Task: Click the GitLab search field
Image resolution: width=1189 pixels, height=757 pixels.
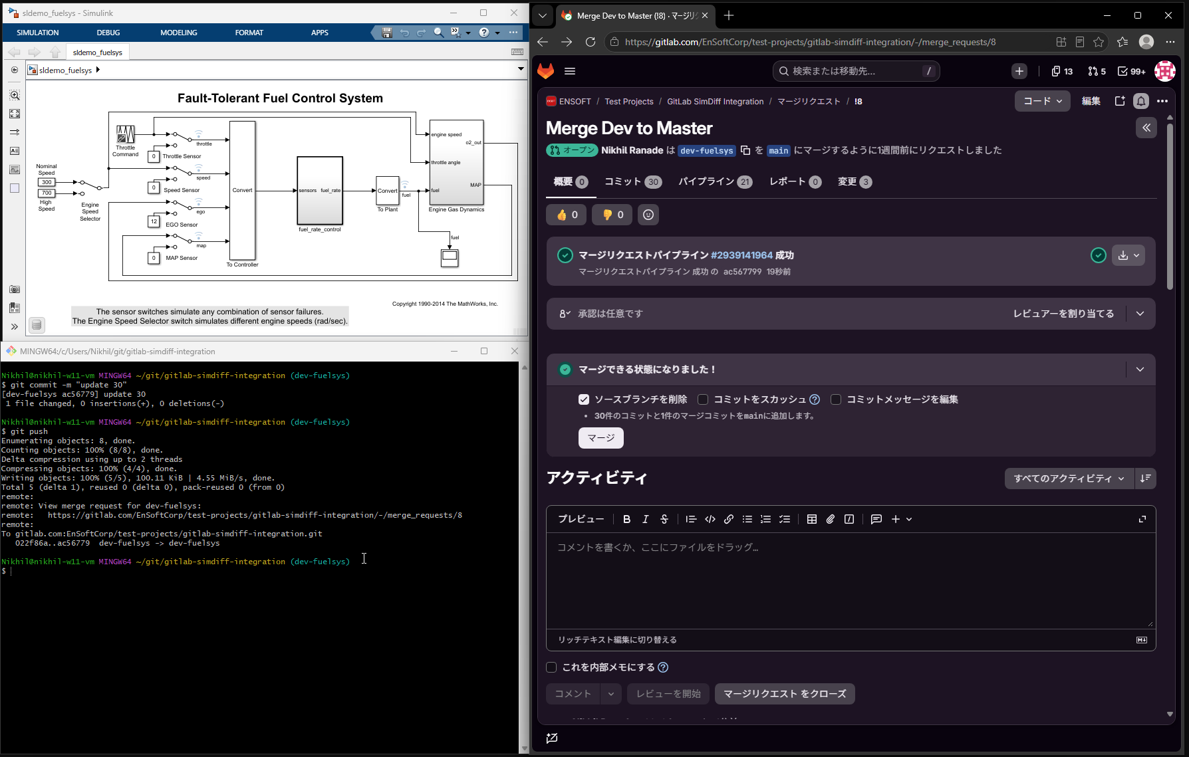Action: (x=857, y=71)
